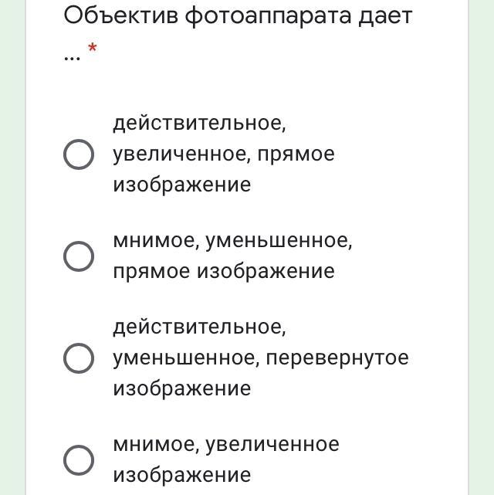494x495 pixels.
Task: Click label text "мнимое, увеличенное изображение"
Action: [225, 459]
